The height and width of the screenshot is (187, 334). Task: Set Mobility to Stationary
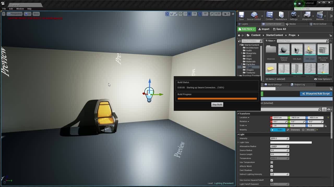[293, 130]
